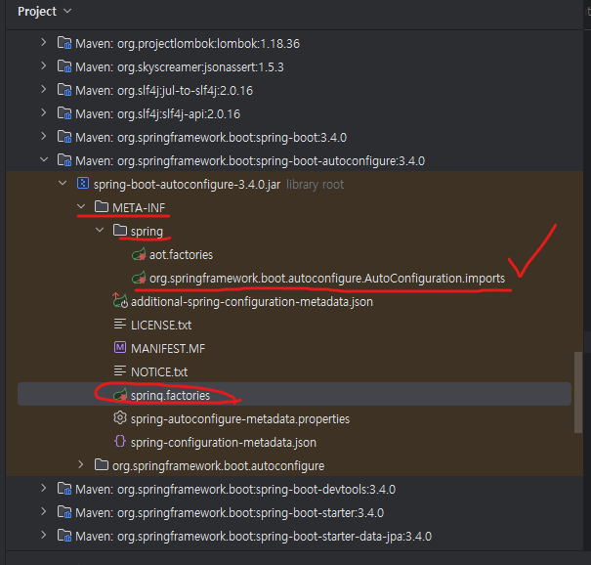Select the org.springframework.boot.autoconfigure package name

[218, 466]
